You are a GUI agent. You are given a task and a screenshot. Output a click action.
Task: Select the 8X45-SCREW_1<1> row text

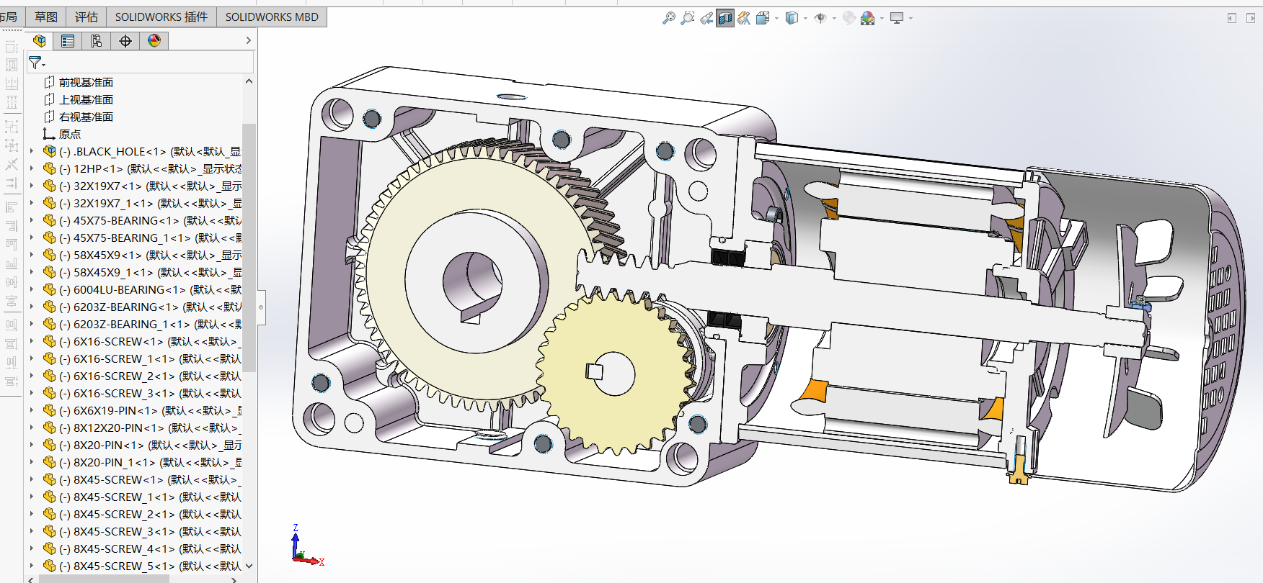point(150,497)
